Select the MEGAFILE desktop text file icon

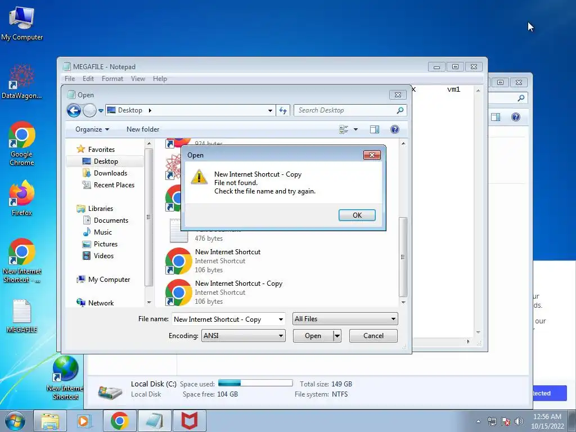pos(22,316)
